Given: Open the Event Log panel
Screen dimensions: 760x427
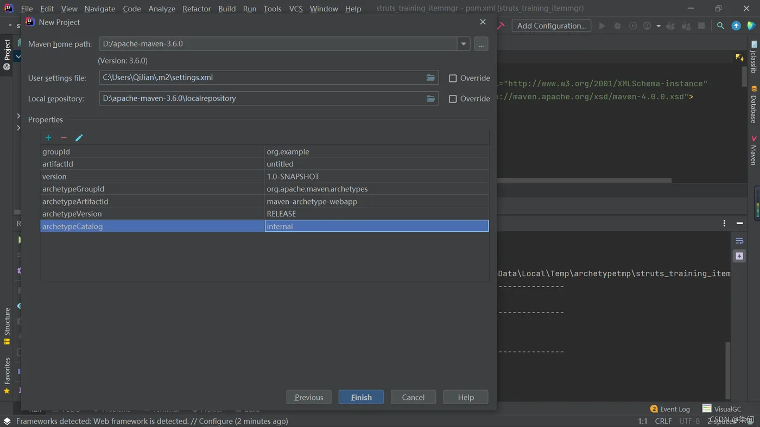Looking at the screenshot, I should tap(670, 409).
